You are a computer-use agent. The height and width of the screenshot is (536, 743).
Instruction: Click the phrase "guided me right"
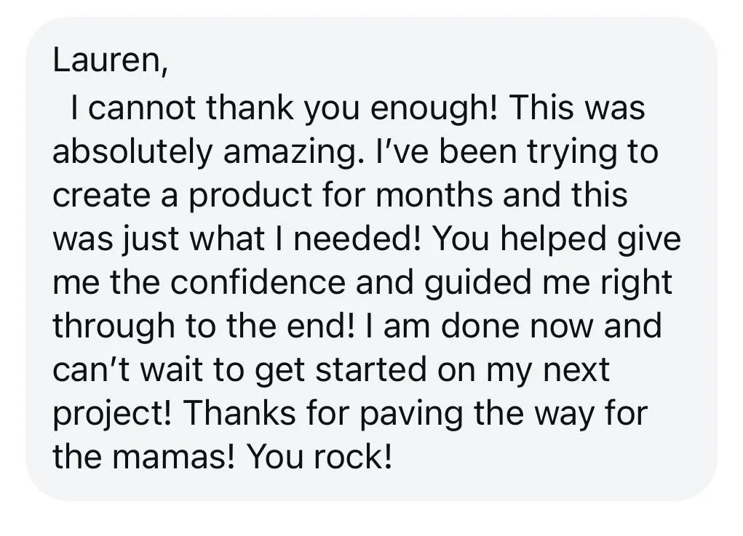point(548,283)
